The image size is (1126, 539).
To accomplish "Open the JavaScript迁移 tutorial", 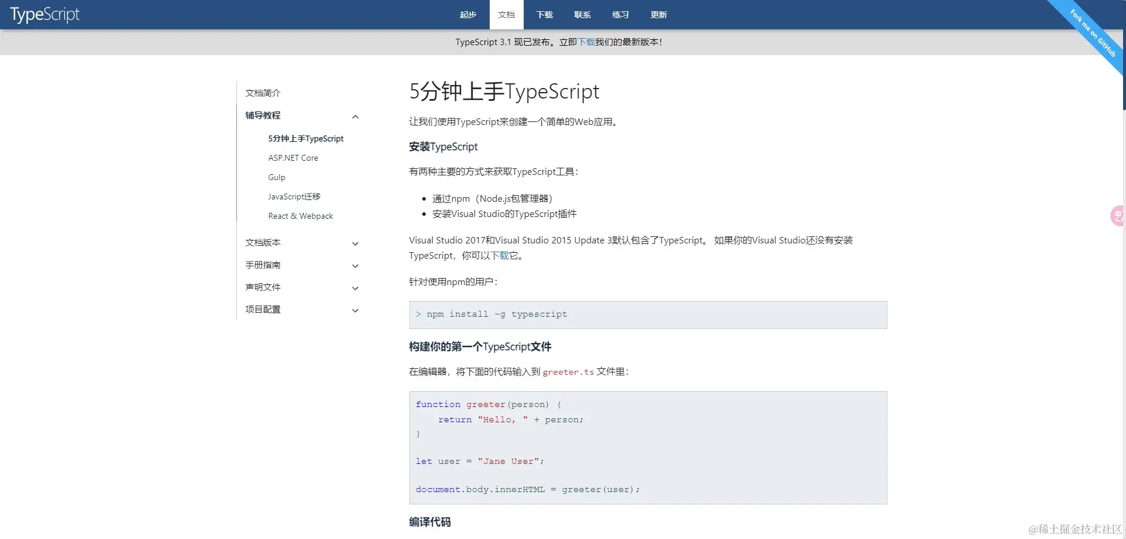I will click(294, 196).
